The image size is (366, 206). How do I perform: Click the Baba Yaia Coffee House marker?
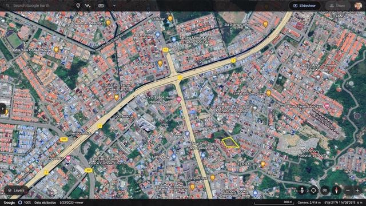[56, 49]
